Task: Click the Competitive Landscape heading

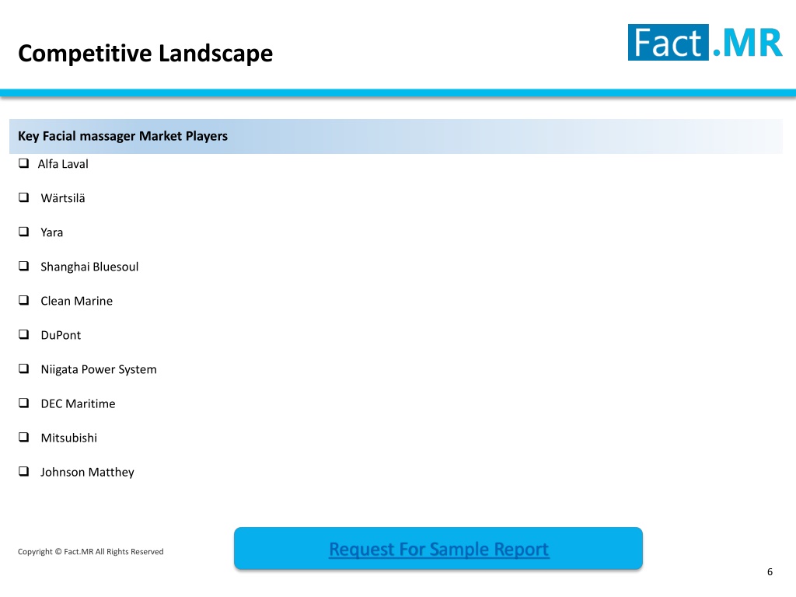Action: pos(145,54)
